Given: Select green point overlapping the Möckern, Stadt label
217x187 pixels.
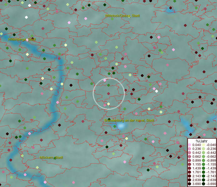Looking at the screenshot, I should coord(55,158).
